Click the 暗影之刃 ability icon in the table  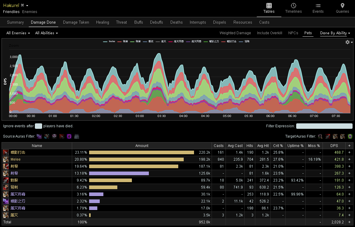click(6, 201)
